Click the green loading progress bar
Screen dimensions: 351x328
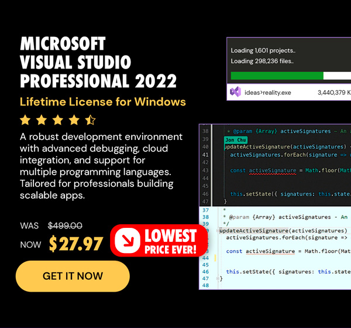(x=277, y=76)
